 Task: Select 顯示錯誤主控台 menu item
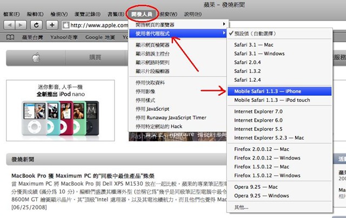pos(178,54)
